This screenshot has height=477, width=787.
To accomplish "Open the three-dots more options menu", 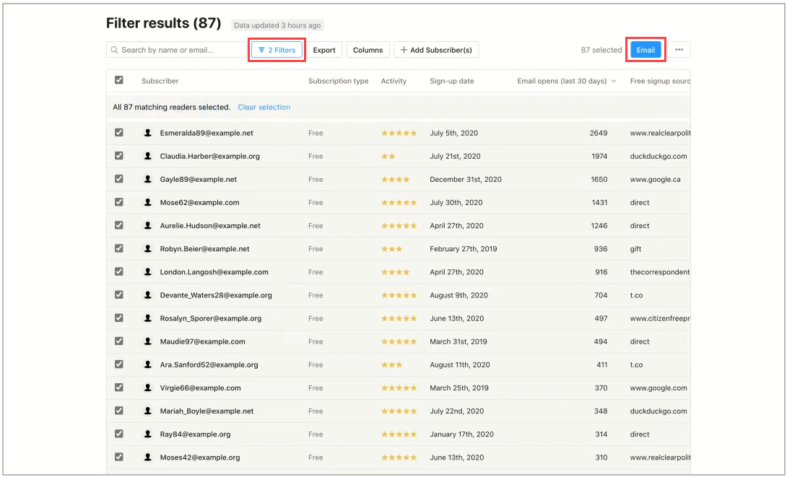I will pos(679,50).
